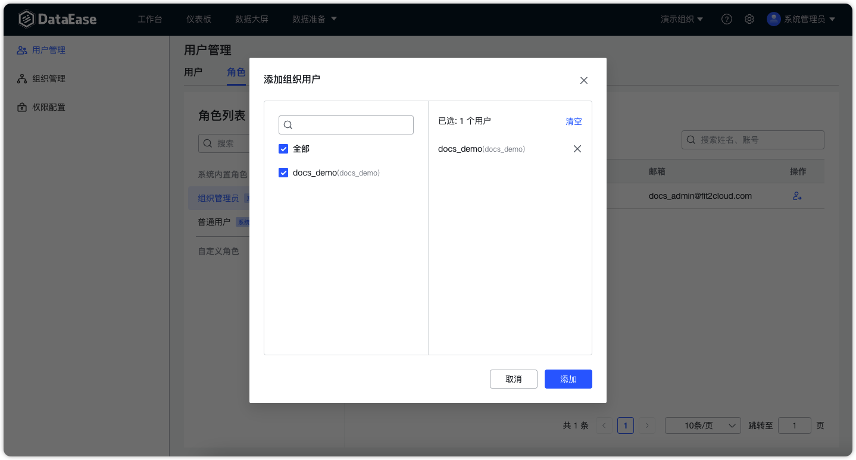Uncheck the 全部 checkbox

[x=283, y=149]
